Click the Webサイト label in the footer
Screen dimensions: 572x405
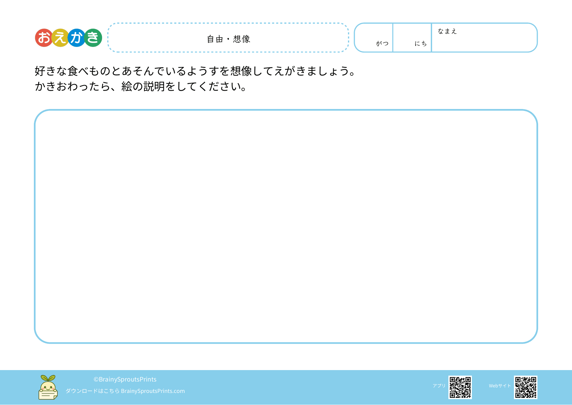coord(500,386)
